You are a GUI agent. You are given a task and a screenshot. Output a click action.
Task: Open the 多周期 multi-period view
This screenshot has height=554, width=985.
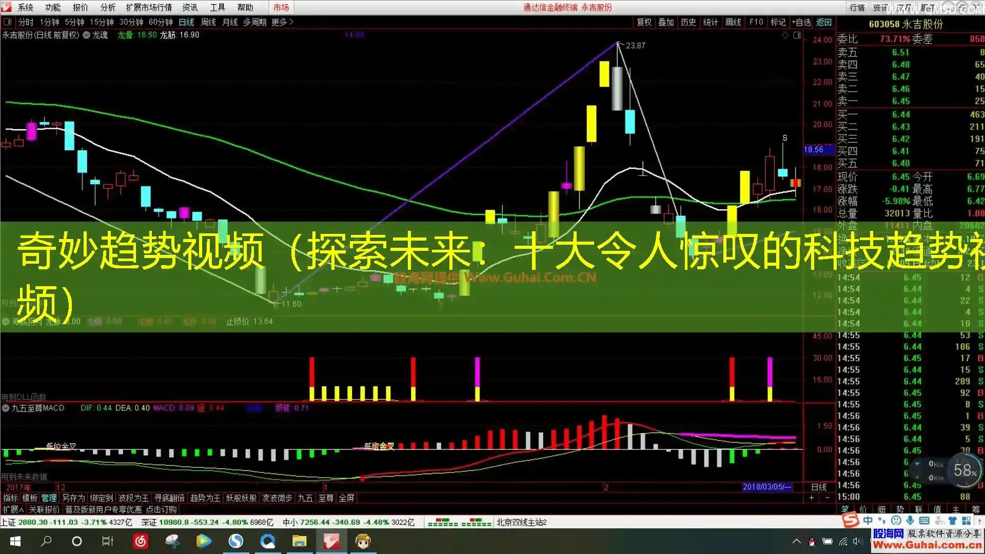click(x=254, y=22)
